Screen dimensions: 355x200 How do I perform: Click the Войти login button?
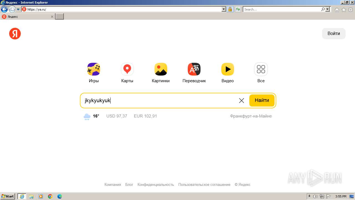click(x=334, y=34)
